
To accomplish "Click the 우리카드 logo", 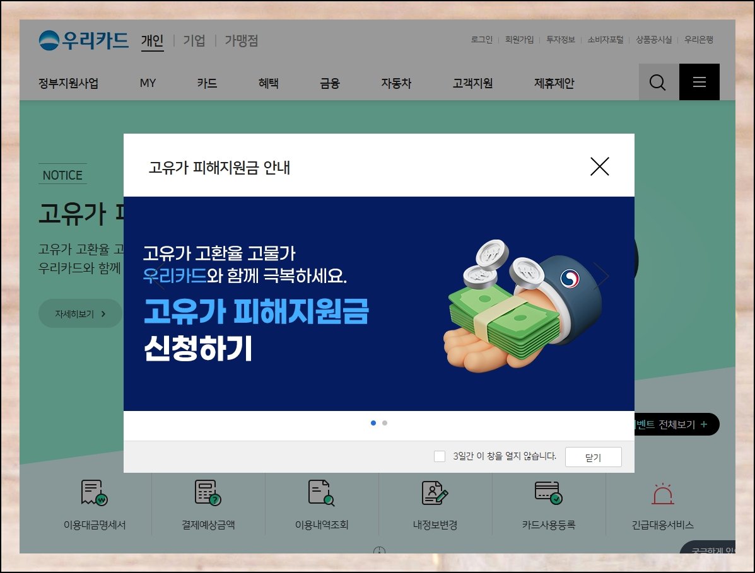I will point(84,40).
